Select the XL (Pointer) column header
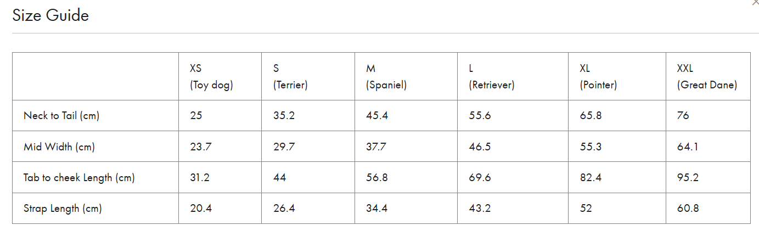 click(617, 76)
